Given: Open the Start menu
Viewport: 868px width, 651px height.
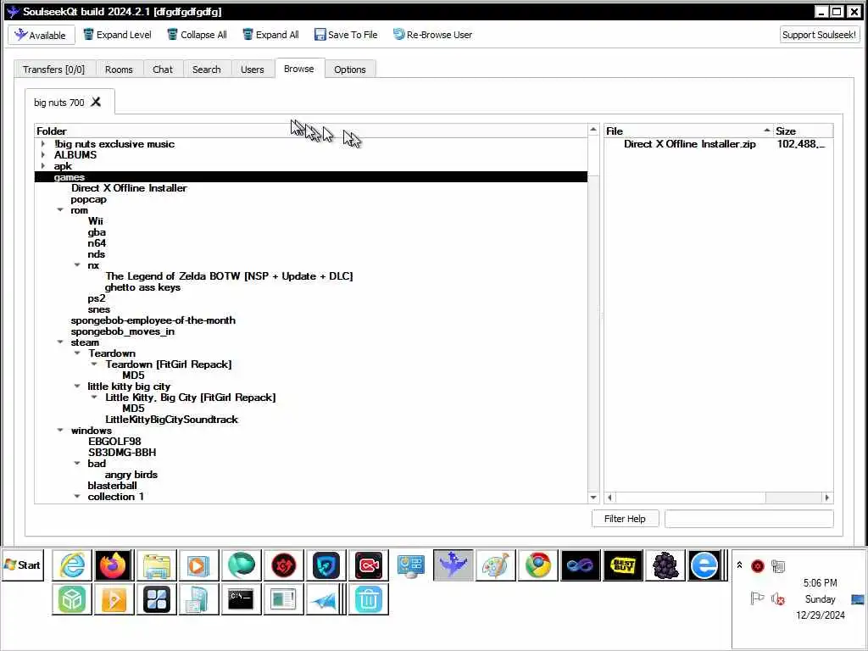Looking at the screenshot, I should (x=23, y=565).
